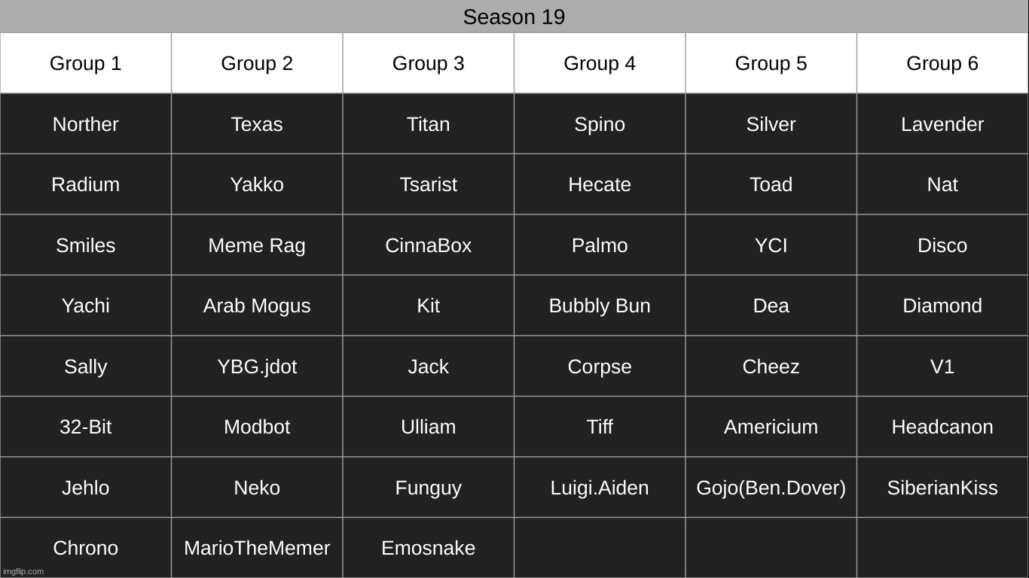This screenshot has width=1029, height=578.
Task: Select the Group 4 column header
Action: (600, 63)
